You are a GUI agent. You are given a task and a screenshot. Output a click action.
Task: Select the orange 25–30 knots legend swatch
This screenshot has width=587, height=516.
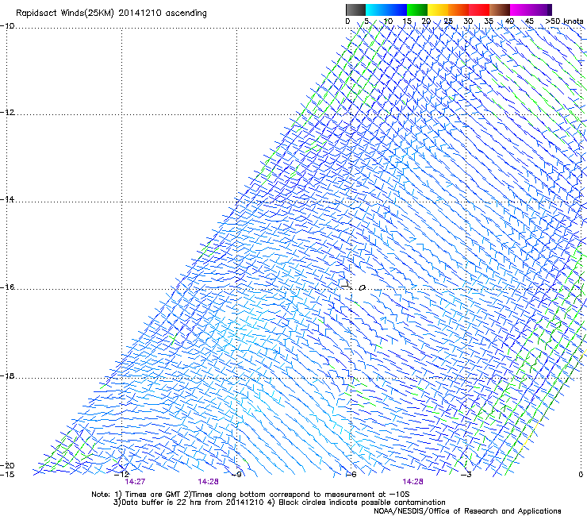pos(458,10)
